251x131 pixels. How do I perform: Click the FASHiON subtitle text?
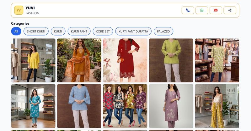click(x=32, y=13)
